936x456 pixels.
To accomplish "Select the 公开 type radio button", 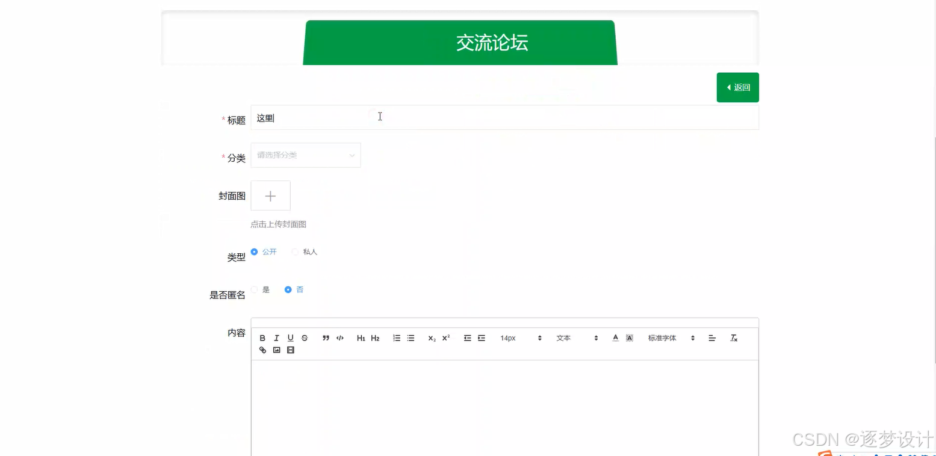I will pyautogui.click(x=254, y=251).
